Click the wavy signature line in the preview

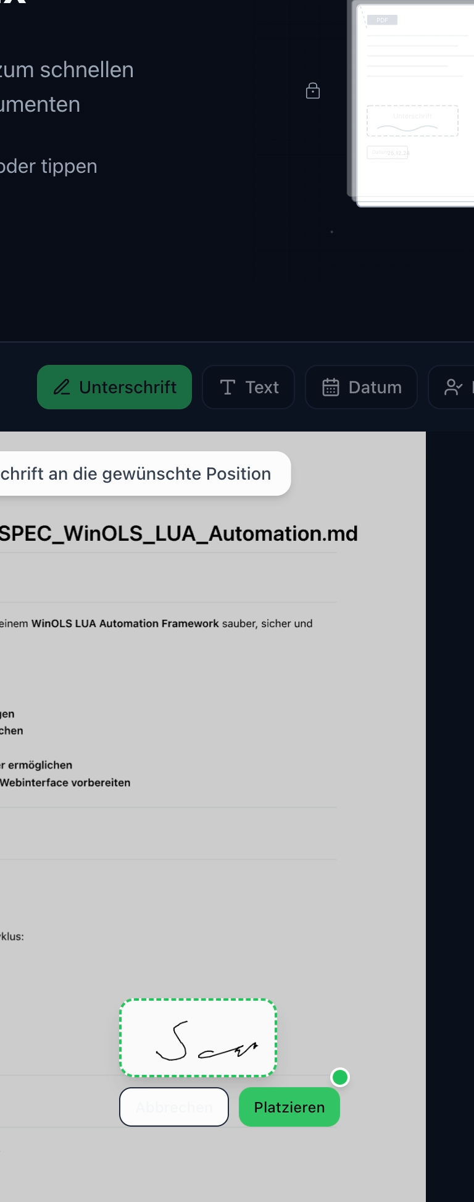point(407,128)
